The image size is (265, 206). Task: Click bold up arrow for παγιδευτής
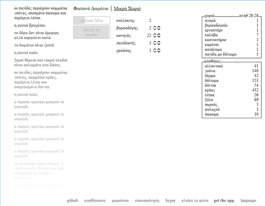tap(159, 42)
